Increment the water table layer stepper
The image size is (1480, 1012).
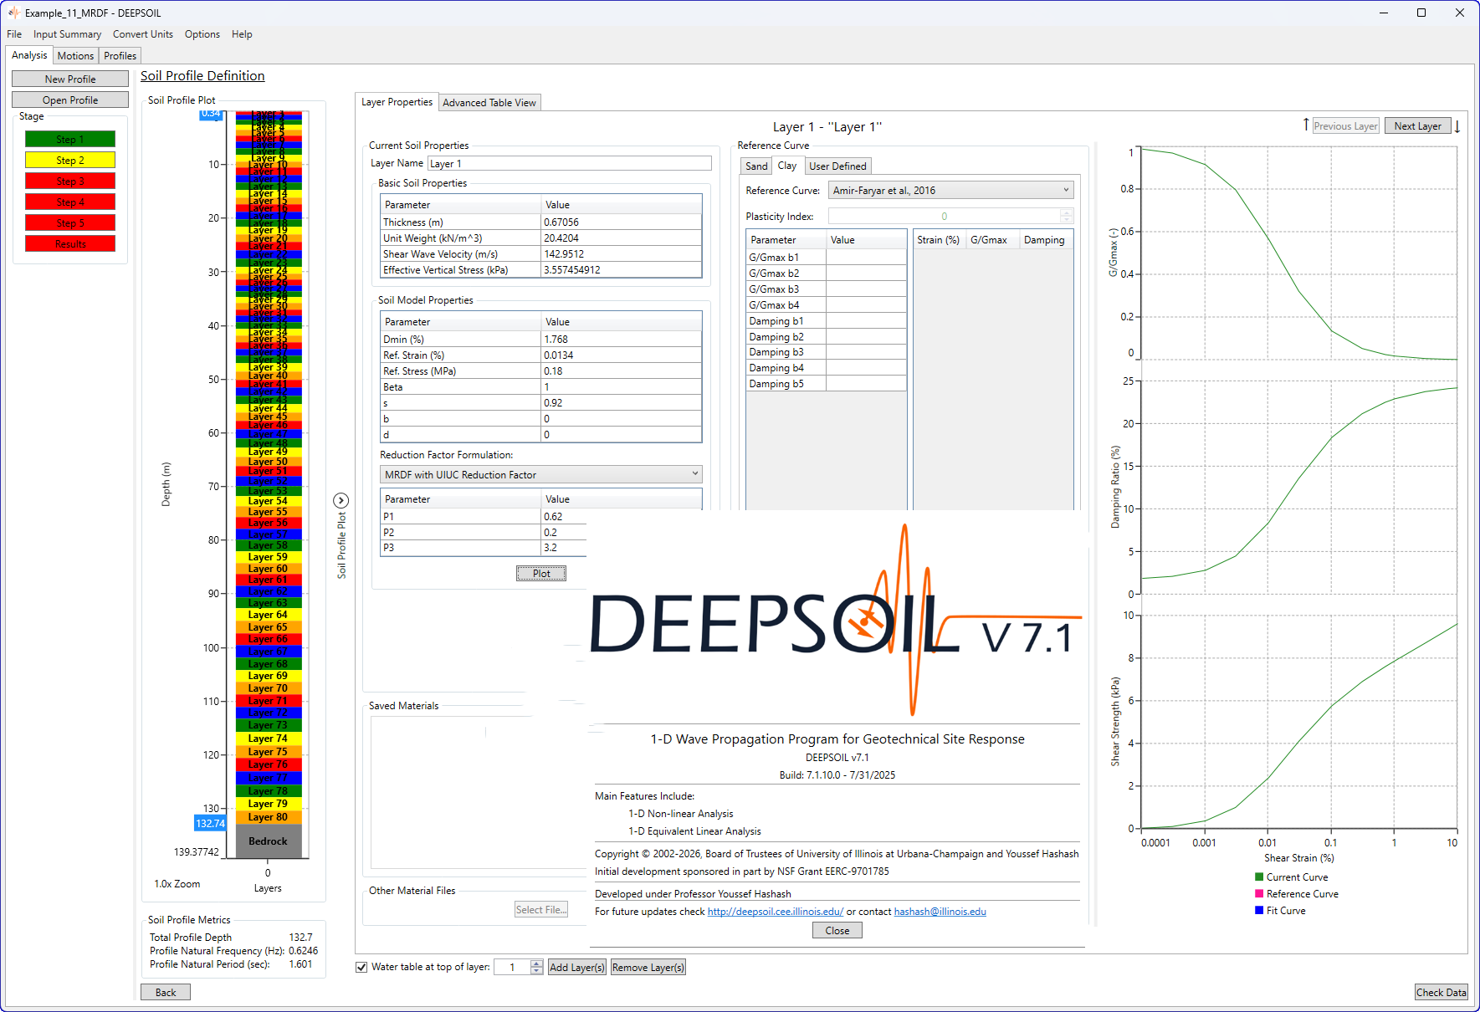[537, 963]
